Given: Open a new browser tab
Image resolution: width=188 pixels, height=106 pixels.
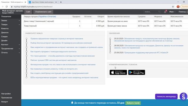Looking at the screenshot, I should click(x=61, y=2).
